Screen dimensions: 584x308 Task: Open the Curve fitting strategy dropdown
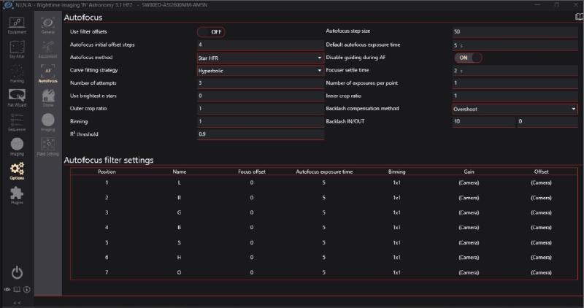[x=260, y=71]
